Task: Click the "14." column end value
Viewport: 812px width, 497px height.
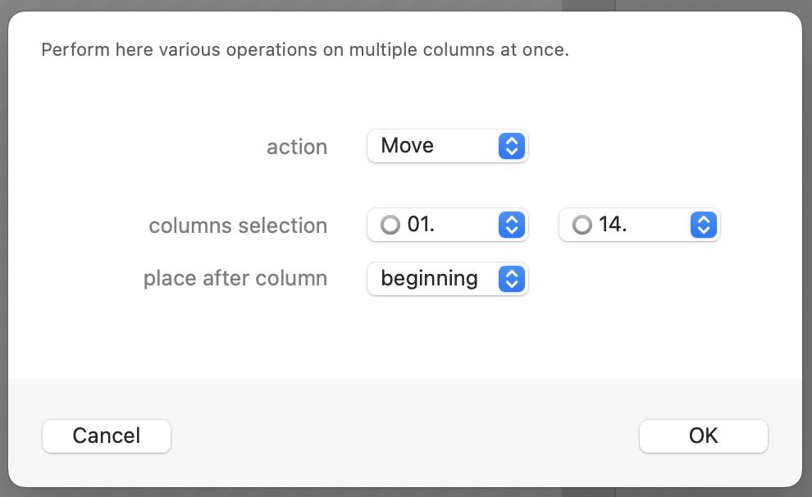Action: click(613, 225)
